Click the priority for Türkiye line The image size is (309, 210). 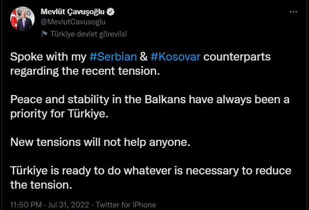pyautogui.click(x=60, y=114)
